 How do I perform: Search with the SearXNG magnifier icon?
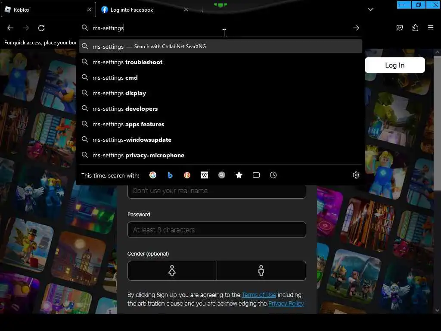click(222, 175)
